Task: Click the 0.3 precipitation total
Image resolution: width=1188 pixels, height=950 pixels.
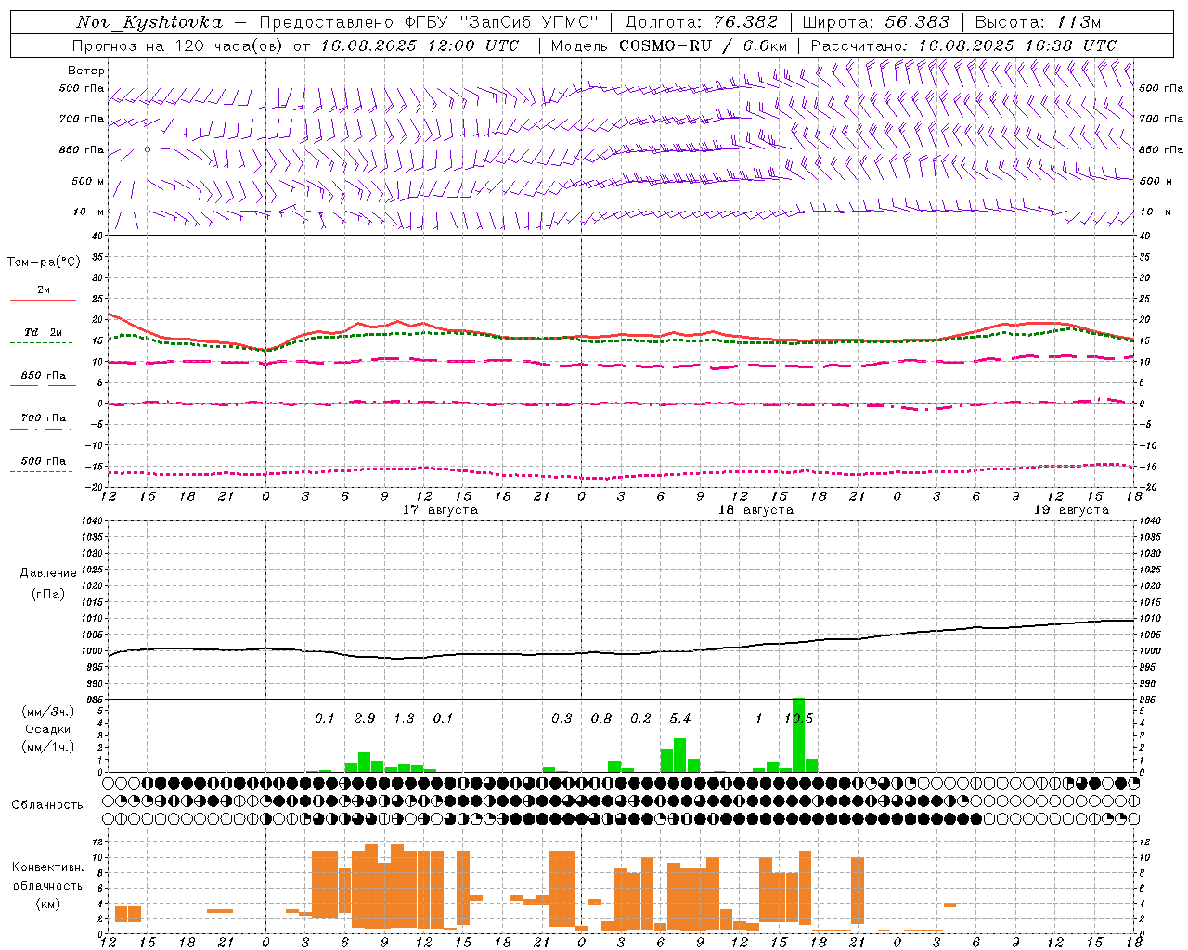Action: click(x=562, y=719)
